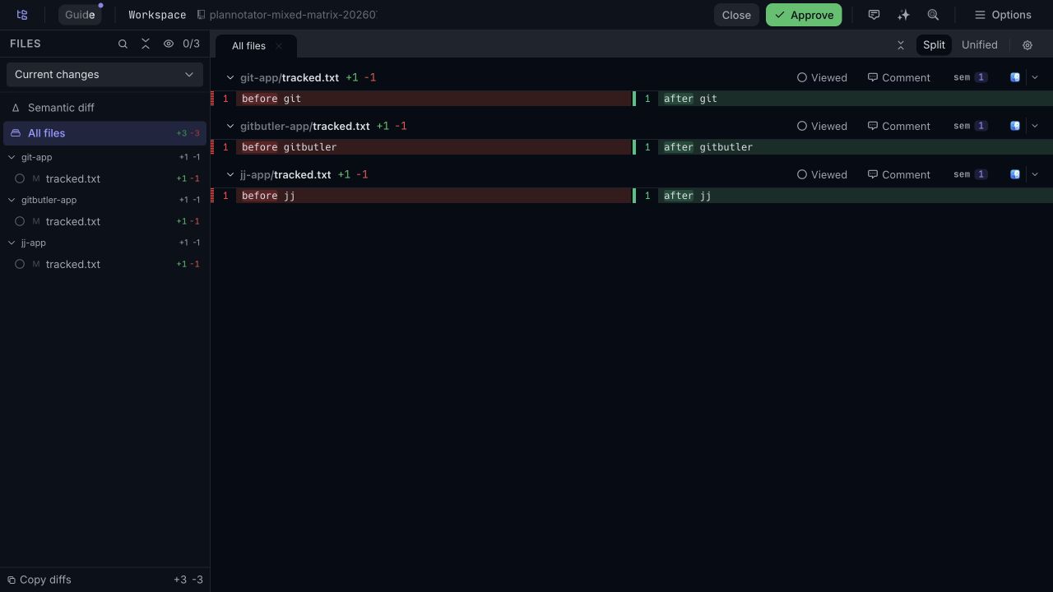
Task: Toggle viewed circle for git-app tracked.txt in sidebar
Action: coord(20,178)
